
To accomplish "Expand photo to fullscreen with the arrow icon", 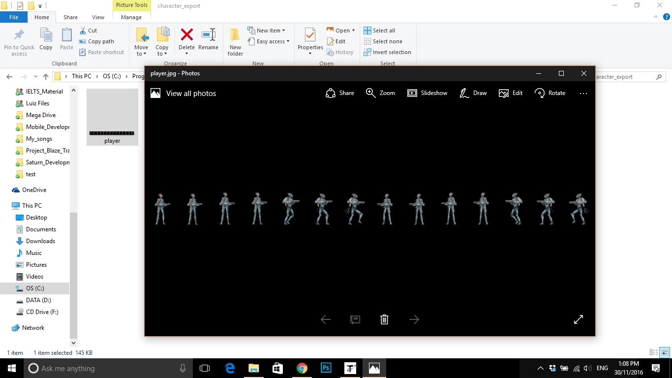I will (579, 319).
